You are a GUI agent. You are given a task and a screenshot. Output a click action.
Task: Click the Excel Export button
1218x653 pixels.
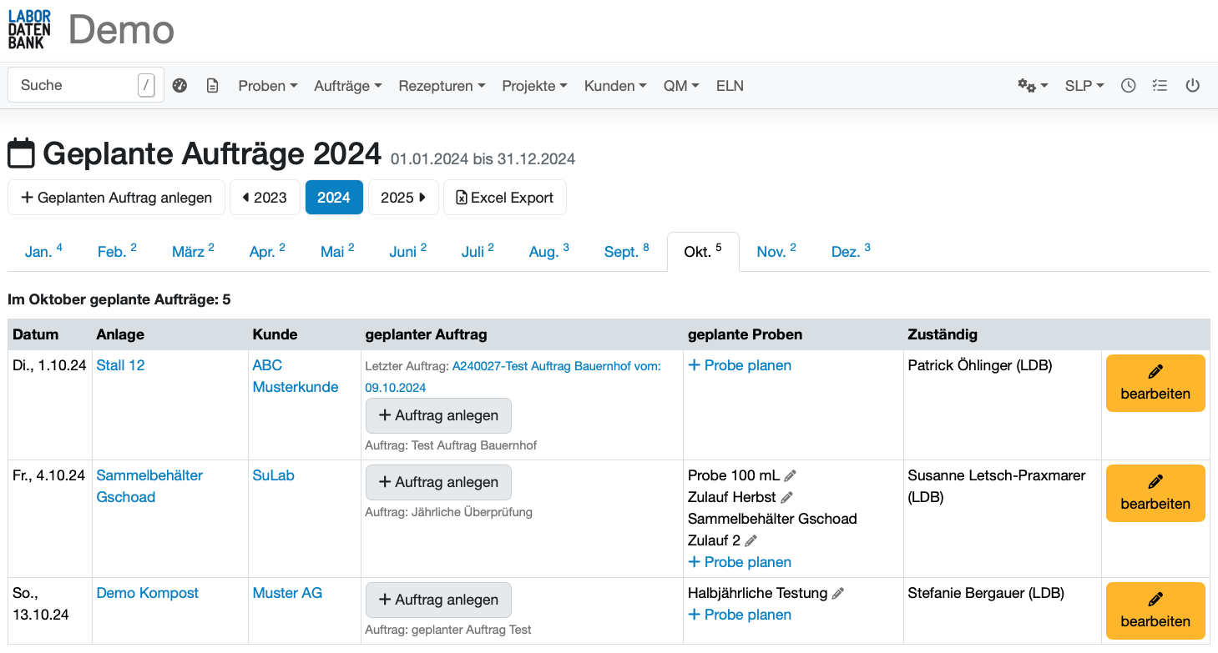pyautogui.click(x=504, y=198)
